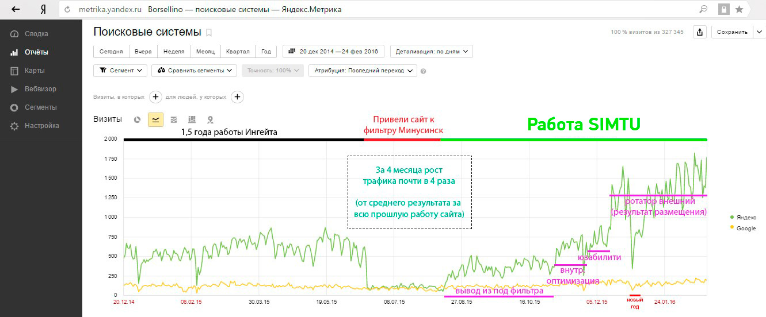The height and width of the screenshot is (317, 766).
Task: Click the Сегменты pie icon
Action: (14, 107)
